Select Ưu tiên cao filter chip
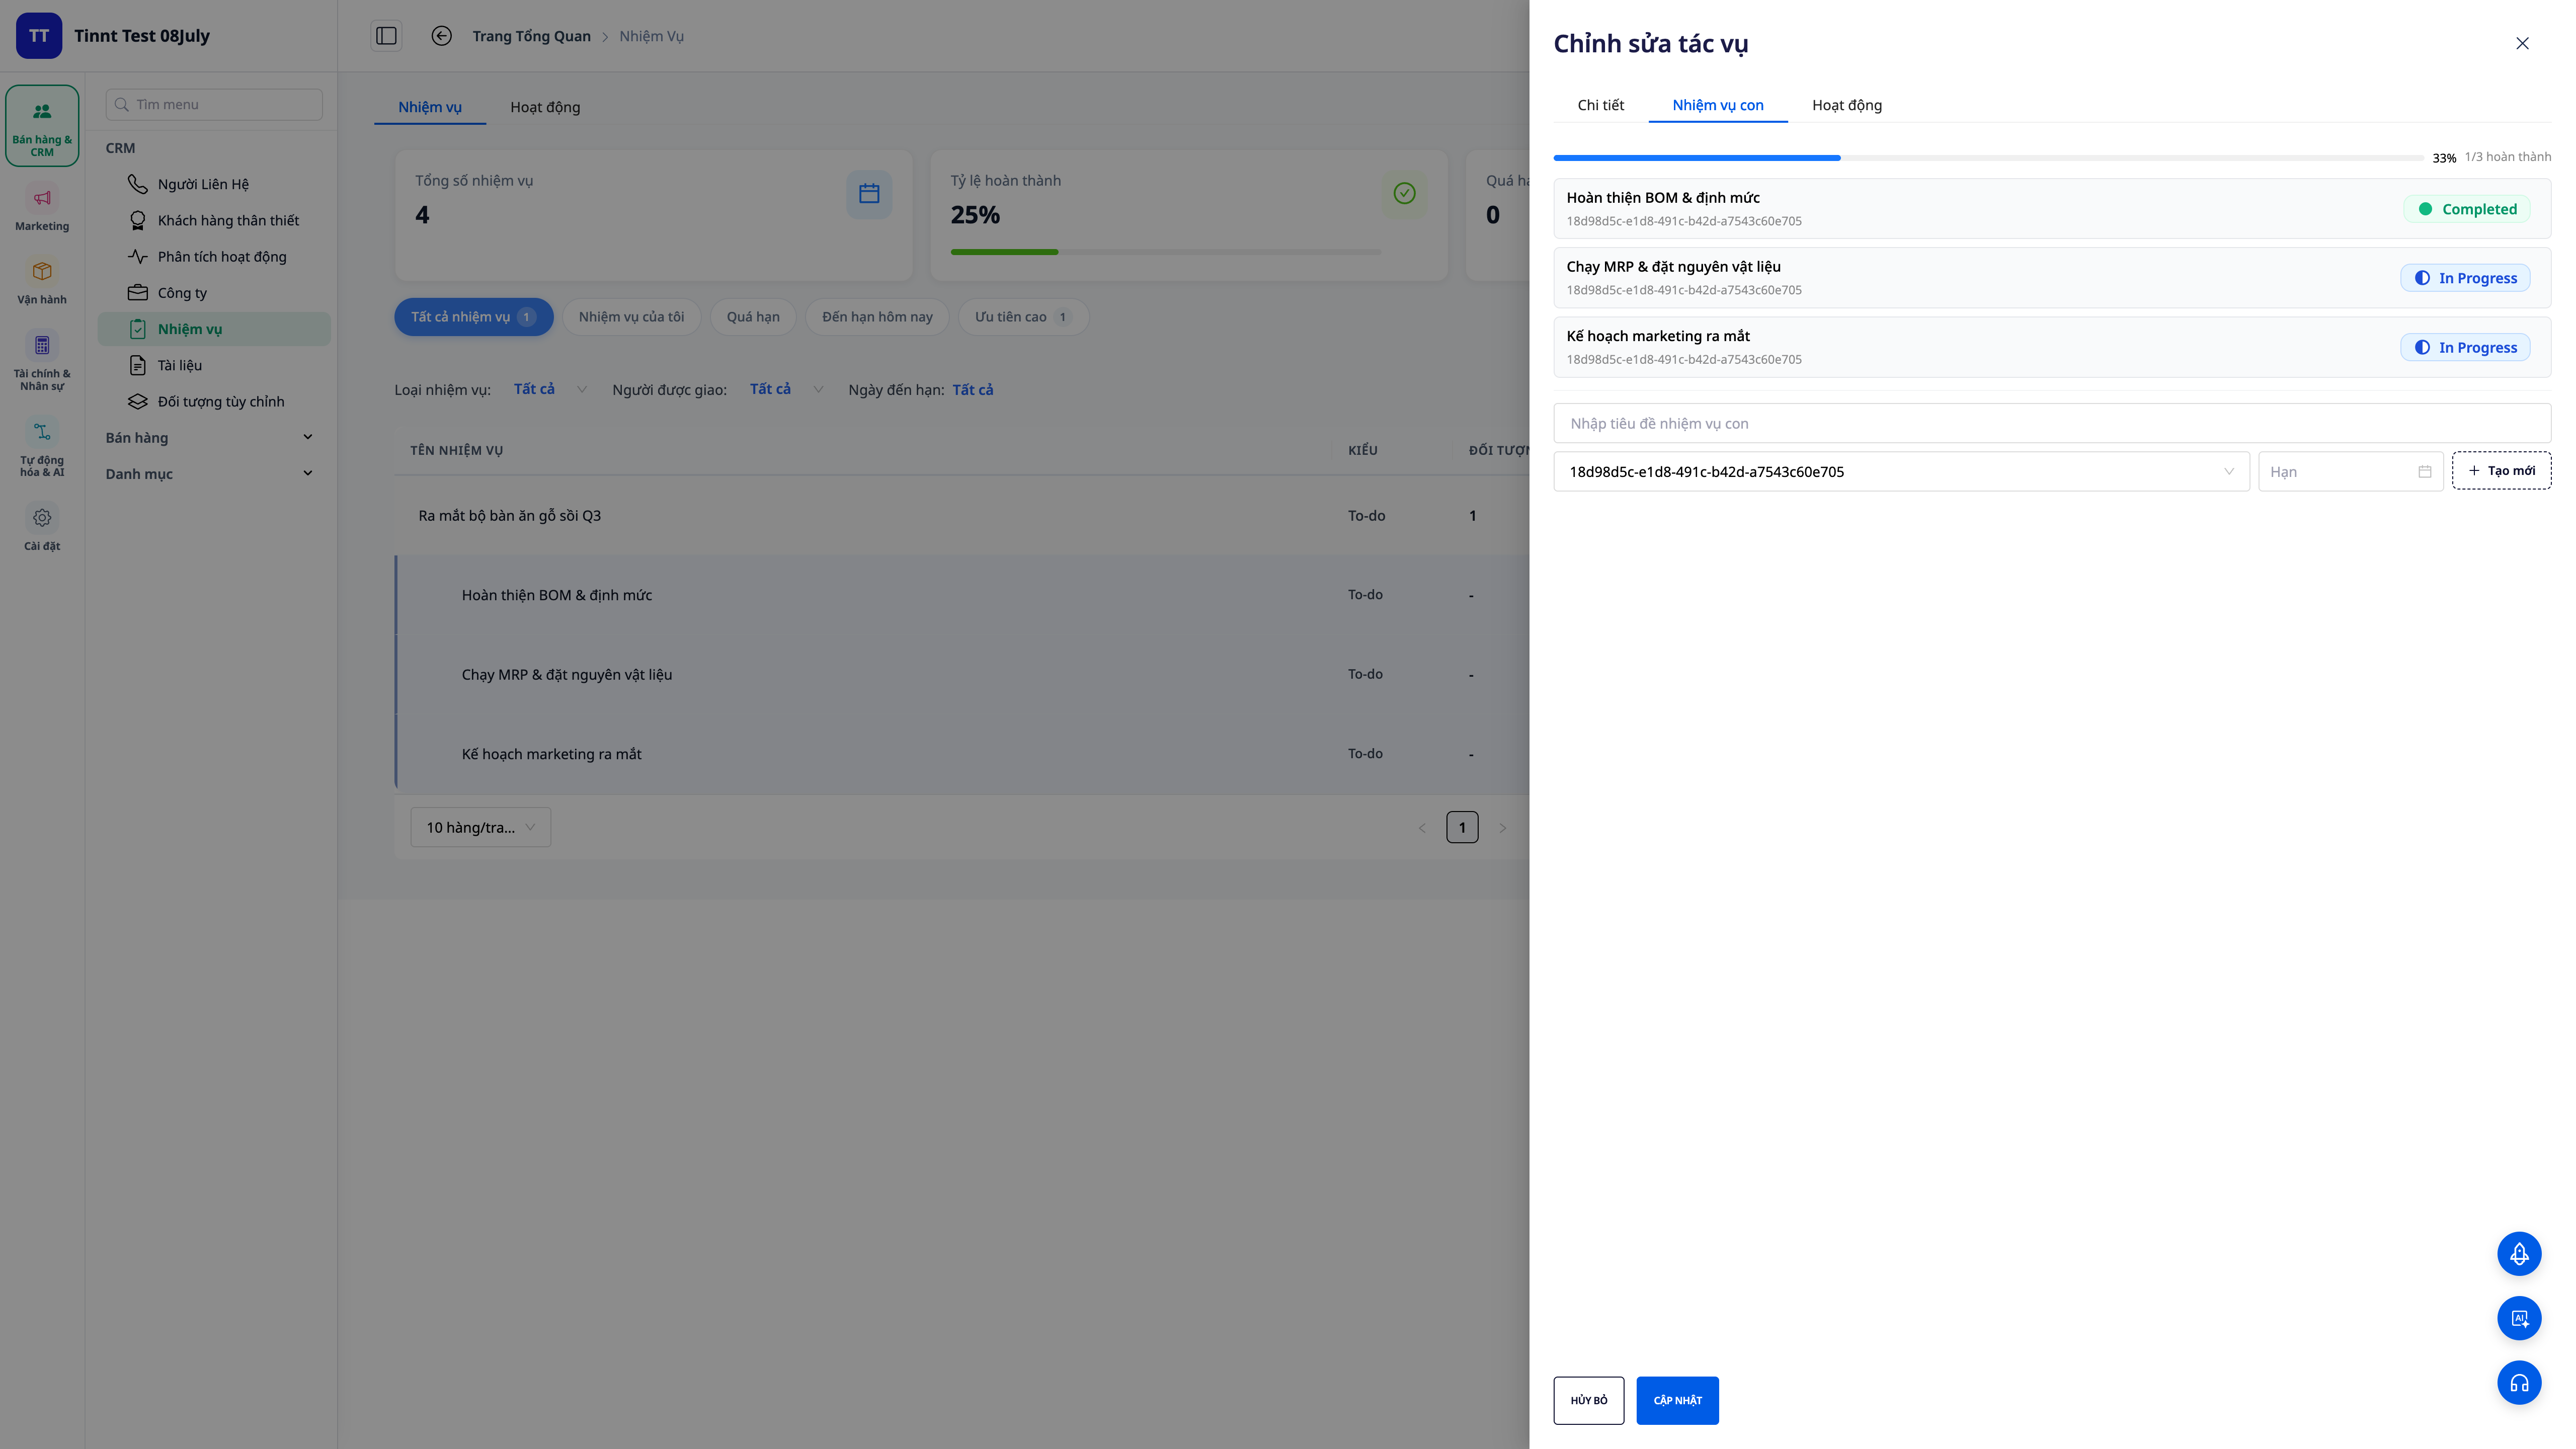This screenshot has width=2576, height=1449. (1023, 317)
